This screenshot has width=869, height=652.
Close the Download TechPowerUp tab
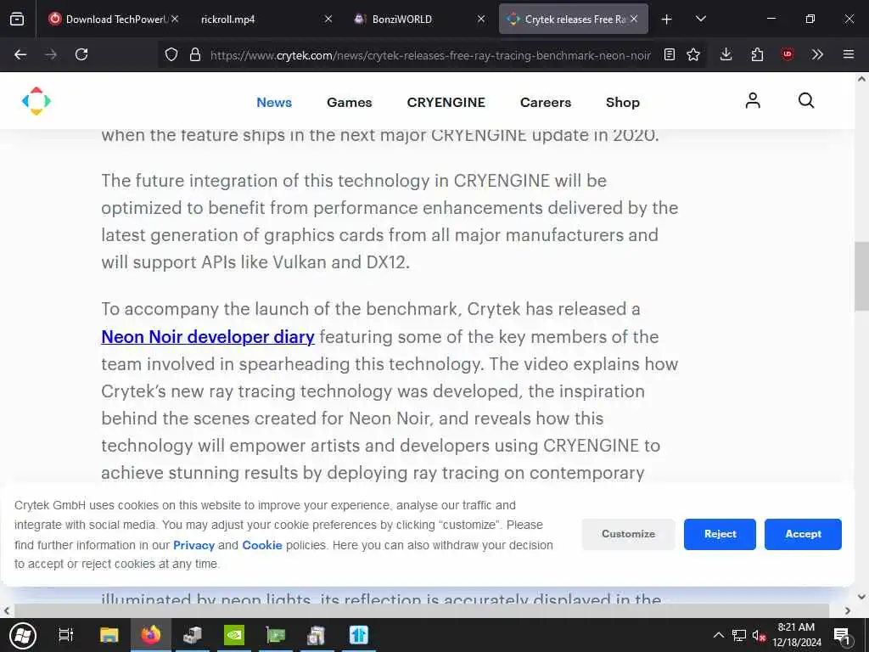pos(175,20)
